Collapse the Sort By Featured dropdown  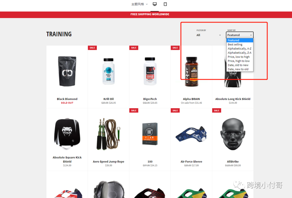[240, 35]
